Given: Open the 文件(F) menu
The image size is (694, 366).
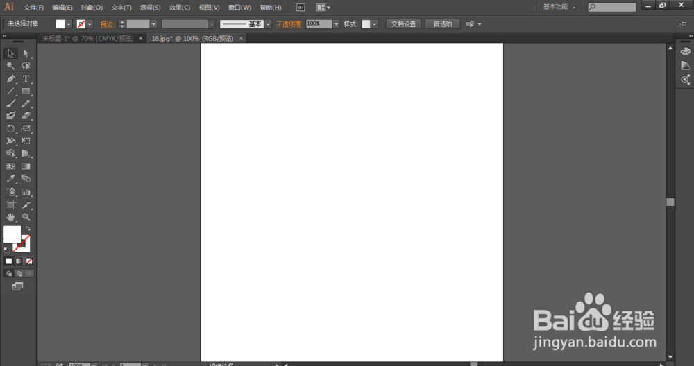Looking at the screenshot, I should [33, 8].
